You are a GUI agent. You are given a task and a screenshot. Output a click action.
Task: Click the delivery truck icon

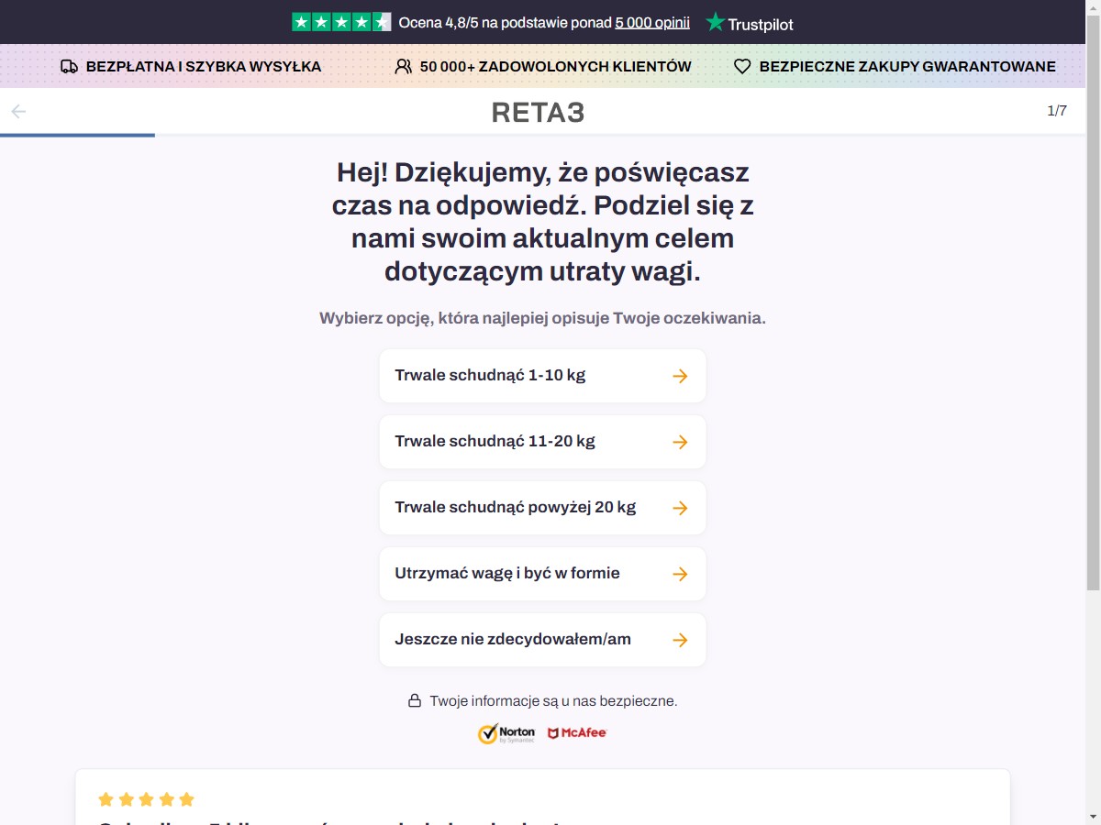tap(69, 67)
